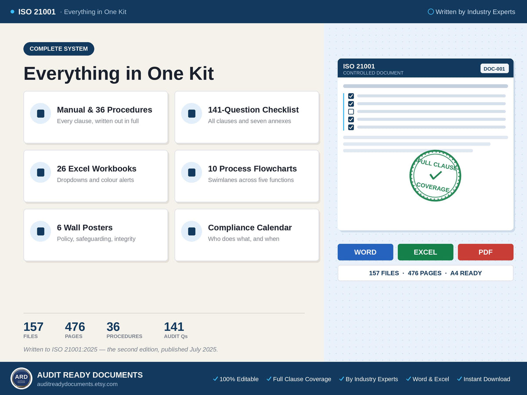Click the Everything in One Kit main heading
The width and height of the screenshot is (527, 395).
coord(119,73)
